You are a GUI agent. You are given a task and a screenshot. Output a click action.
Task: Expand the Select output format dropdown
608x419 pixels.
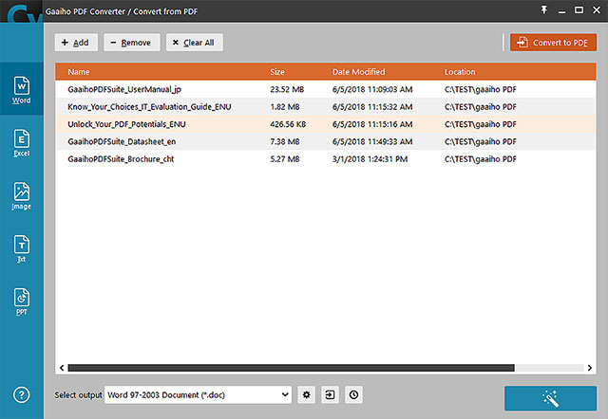[x=199, y=394]
